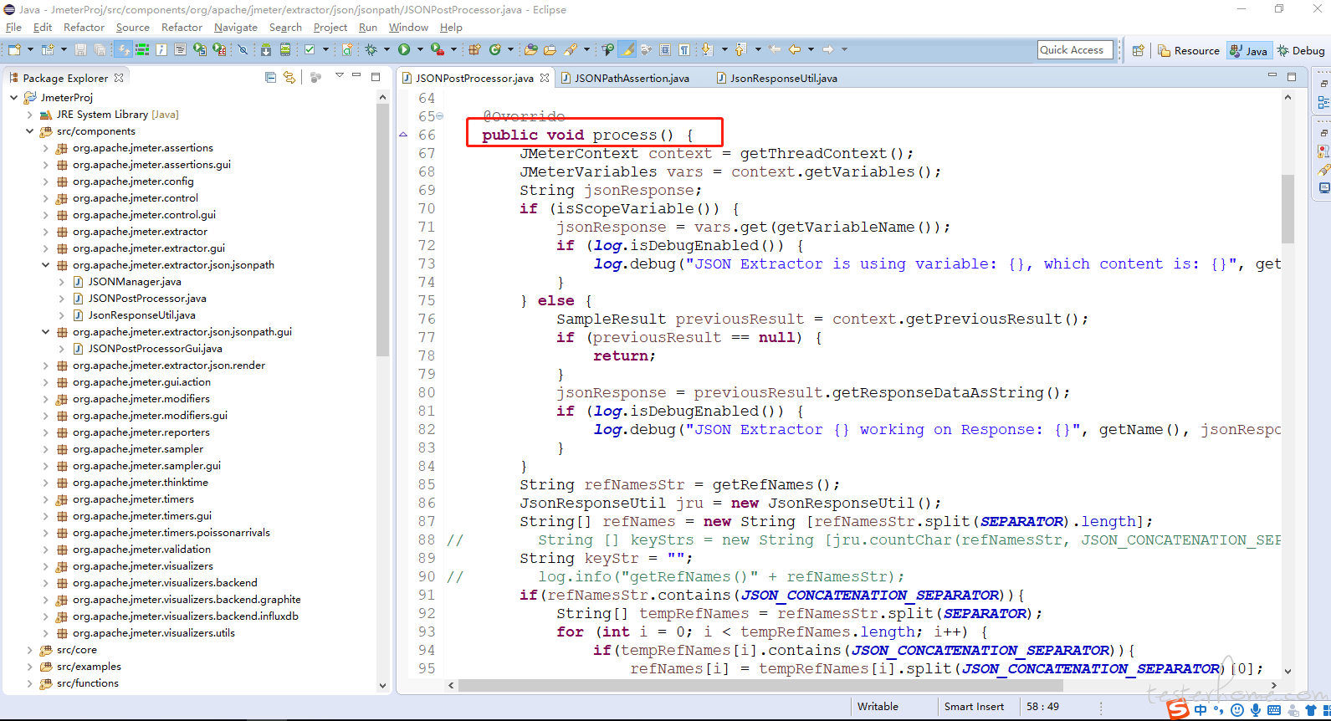Expand the JSONManager.java tree node
The width and height of the screenshot is (1331, 721).
61,282
